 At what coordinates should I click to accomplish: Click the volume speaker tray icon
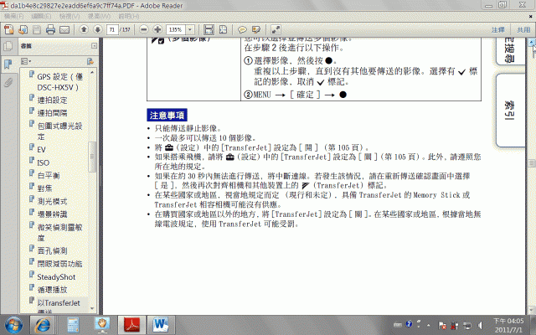coord(480,325)
